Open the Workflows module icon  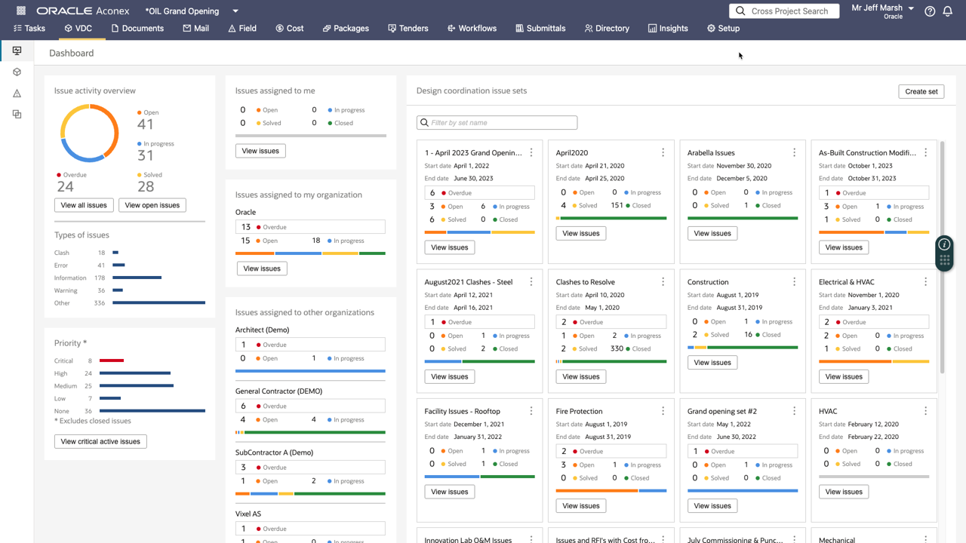[x=471, y=28]
